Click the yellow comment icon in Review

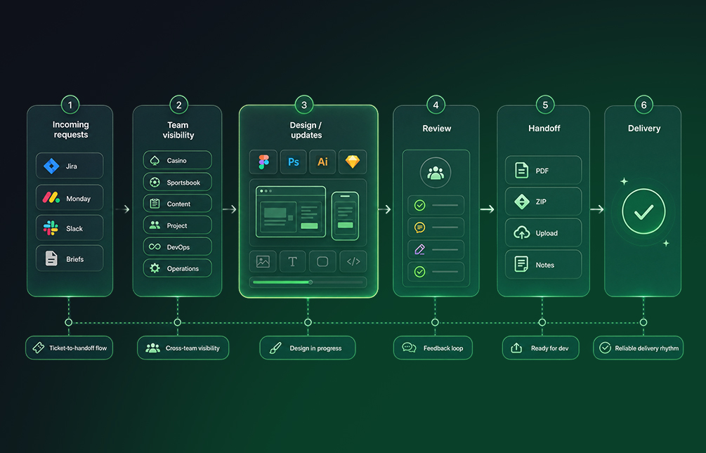coord(419,228)
